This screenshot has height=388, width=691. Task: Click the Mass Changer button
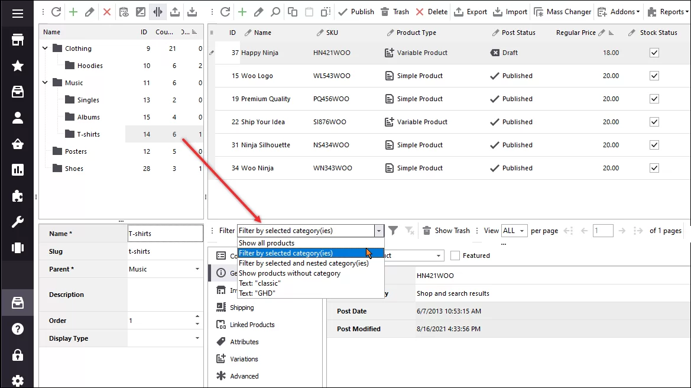point(562,12)
